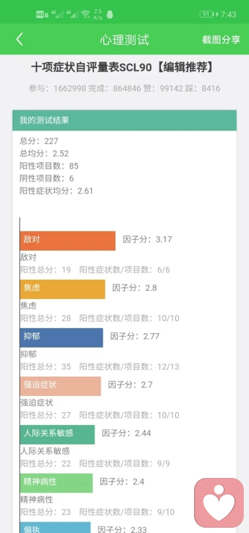Open the pink heart floating icon
Viewport: 249px width, 533px height.
tap(219, 503)
